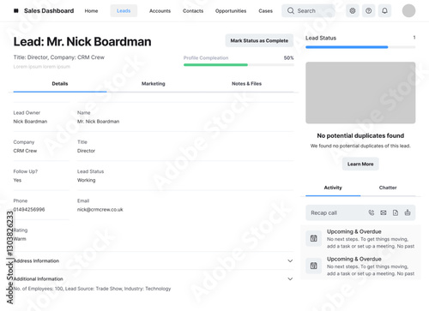Switch to the Marketing tab
The width and height of the screenshot is (429, 311).
click(154, 84)
